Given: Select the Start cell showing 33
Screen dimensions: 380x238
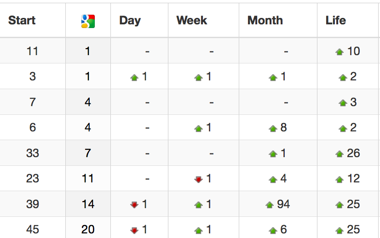Looking at the screenshot, I should pos(33,153).
